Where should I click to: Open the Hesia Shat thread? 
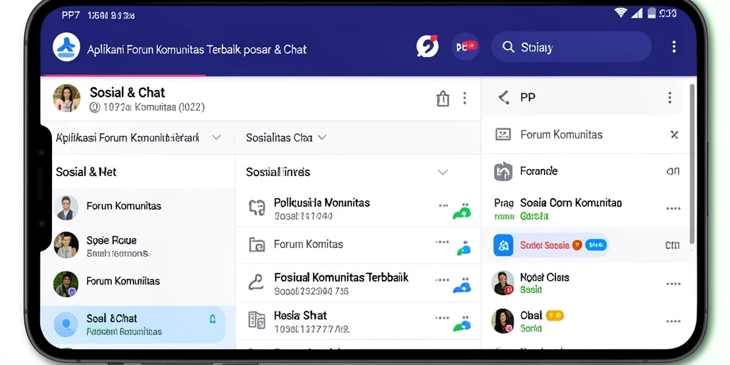coord(358,322)
